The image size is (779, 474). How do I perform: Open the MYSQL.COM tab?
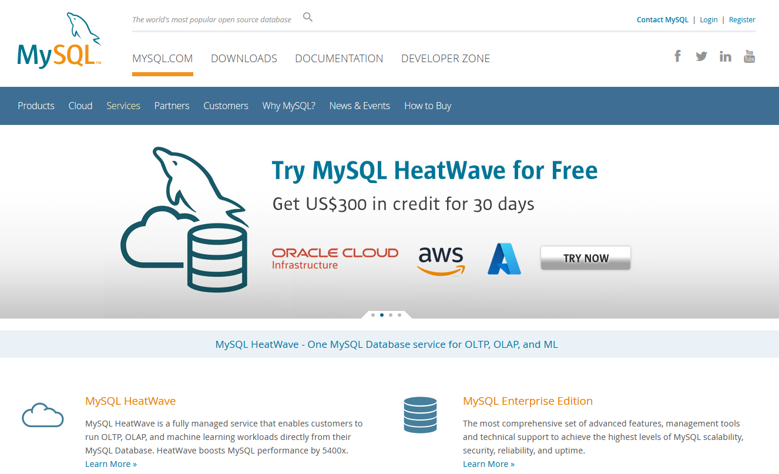pos(163,59)
